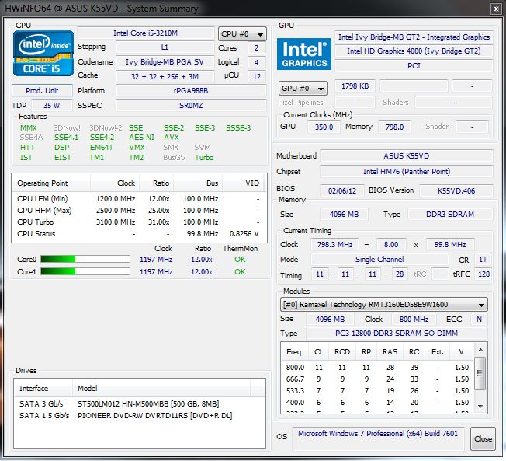Click the Intel HM76 chipset field
Viewport: 506px width, 461px height.
click(x=407, y=171)
